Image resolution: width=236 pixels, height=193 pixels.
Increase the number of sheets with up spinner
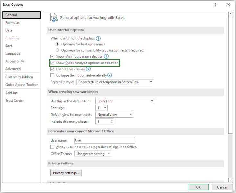coord(111,120)
